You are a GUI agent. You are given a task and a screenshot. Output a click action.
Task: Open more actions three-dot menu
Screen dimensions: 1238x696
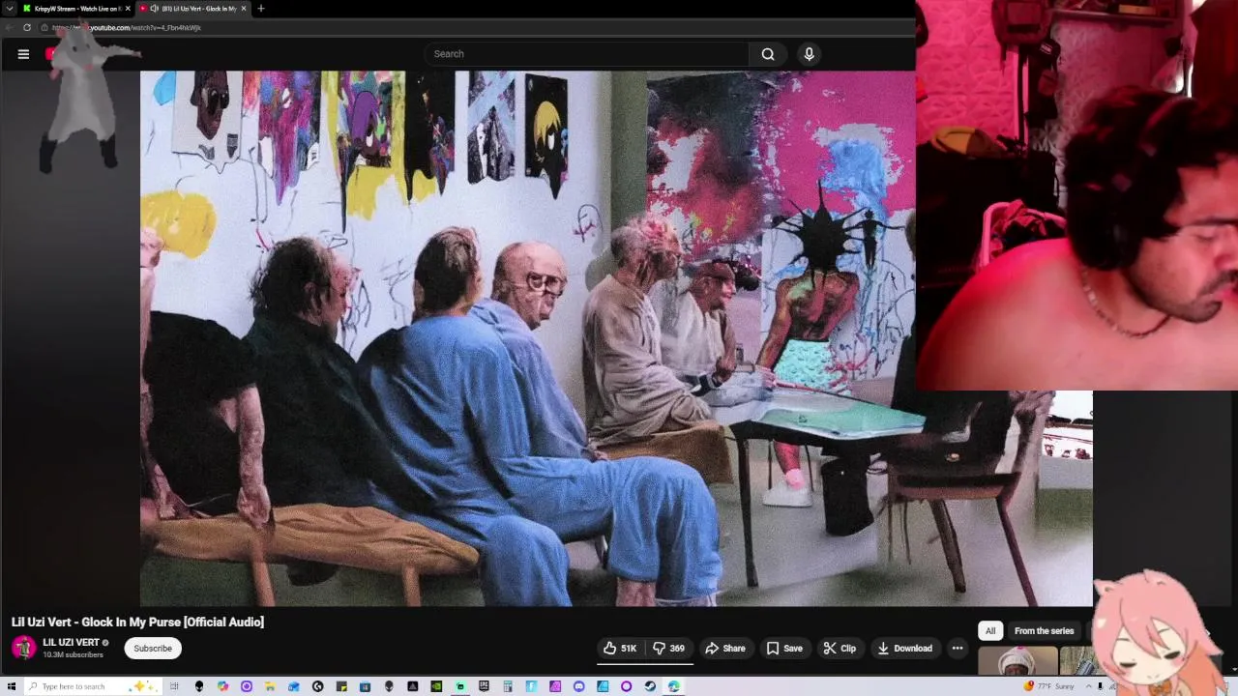[x=958, y=649]
